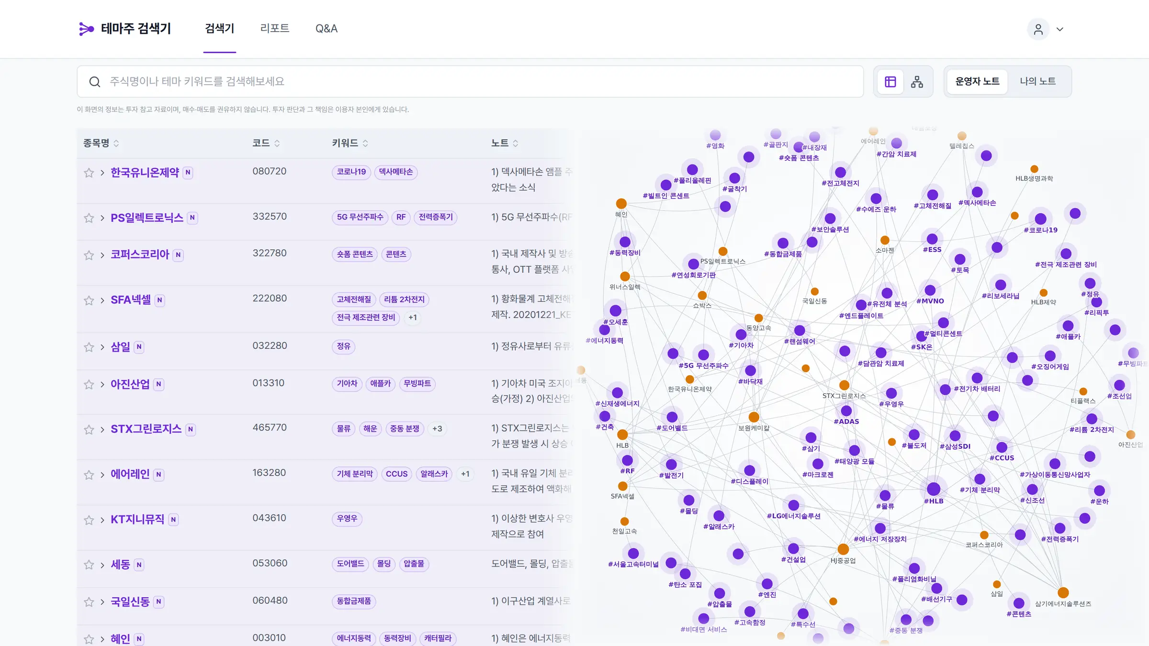This screenshot has width=1149, height=646.
Task: Click the 정유 keyword tag
Action: coord(343,346)
